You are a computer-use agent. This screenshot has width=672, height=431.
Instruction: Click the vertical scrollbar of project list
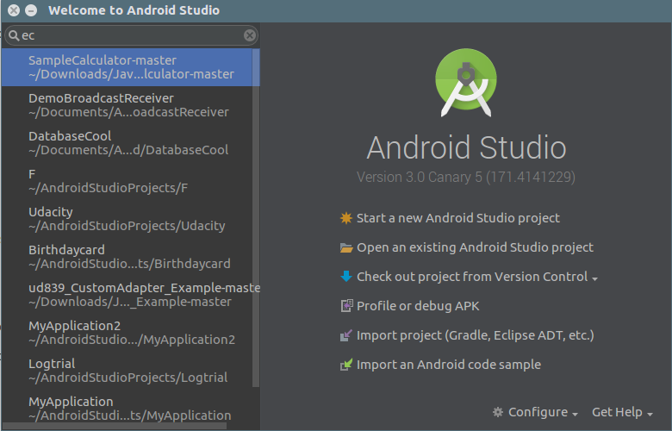pyautogui.click(x=256, y=218)
